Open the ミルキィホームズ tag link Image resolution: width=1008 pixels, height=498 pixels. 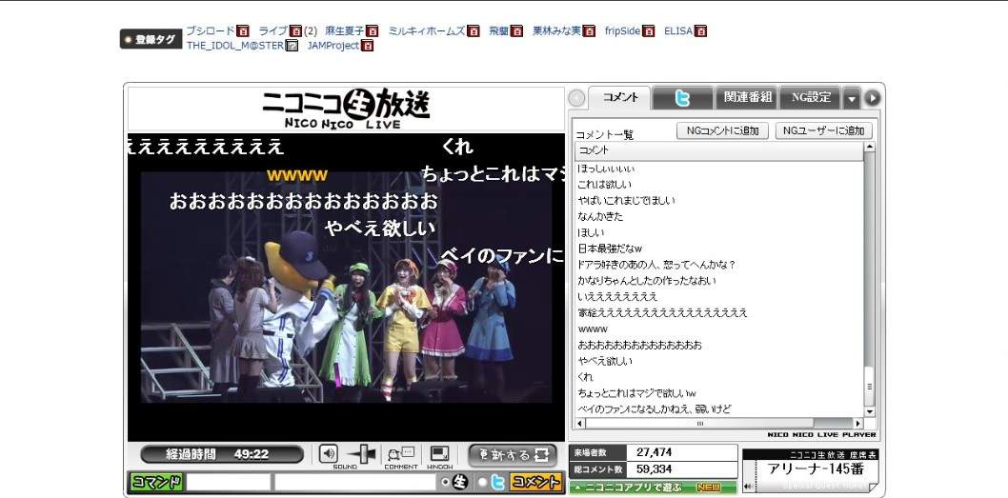pos(427,30)
